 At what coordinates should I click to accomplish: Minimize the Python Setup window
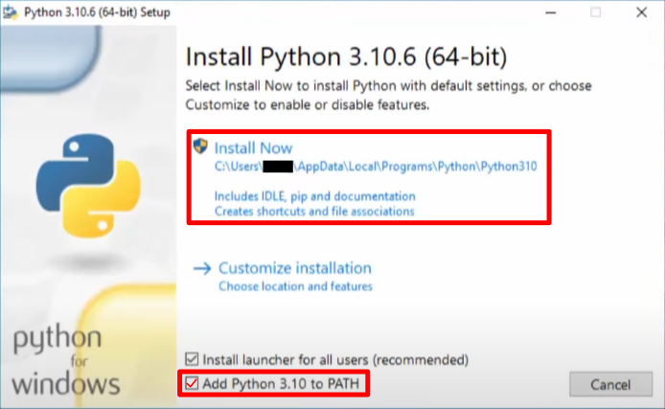550,12
